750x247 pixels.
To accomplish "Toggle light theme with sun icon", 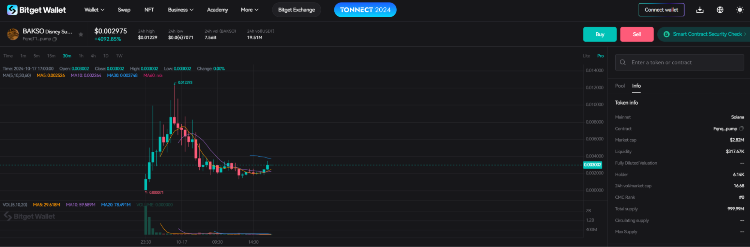I will pyautogui.click(x=739, y=10).
